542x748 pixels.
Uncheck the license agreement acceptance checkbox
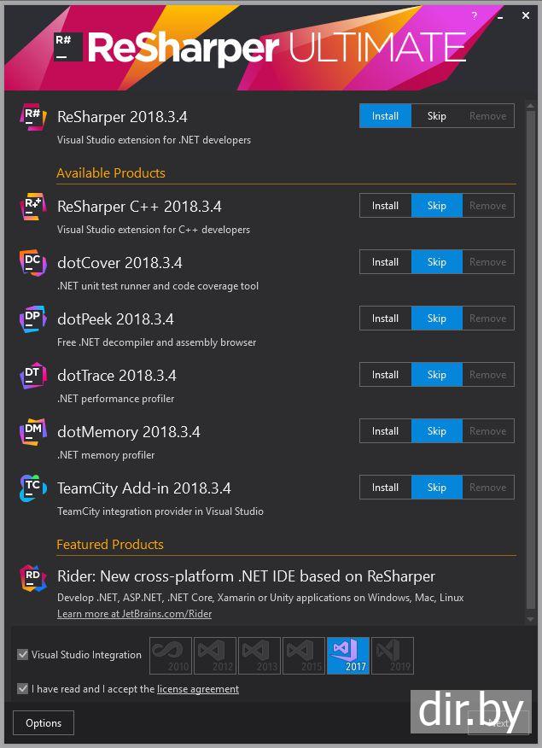coord(23,689)
